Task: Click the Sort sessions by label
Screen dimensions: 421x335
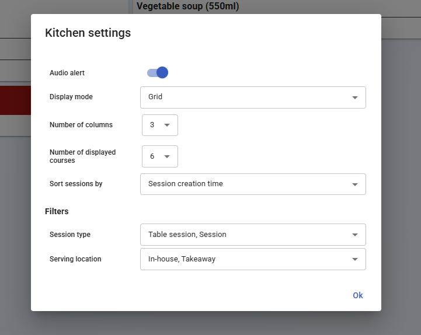Action: [76, 184]
